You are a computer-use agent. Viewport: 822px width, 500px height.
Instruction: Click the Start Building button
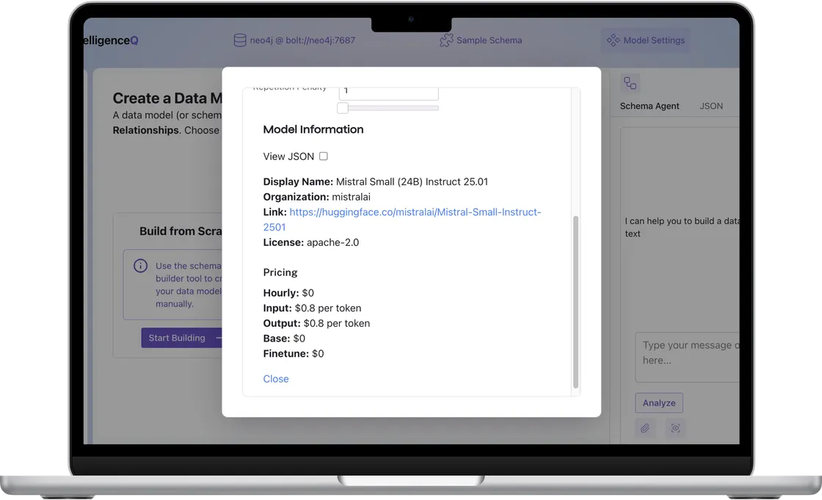coord(181,338)
